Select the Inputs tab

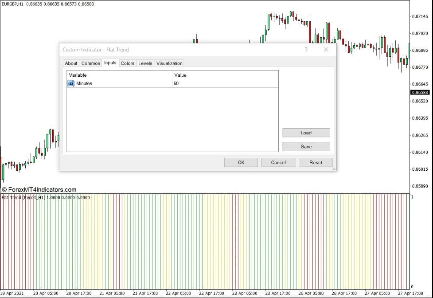tap(110, 63)
